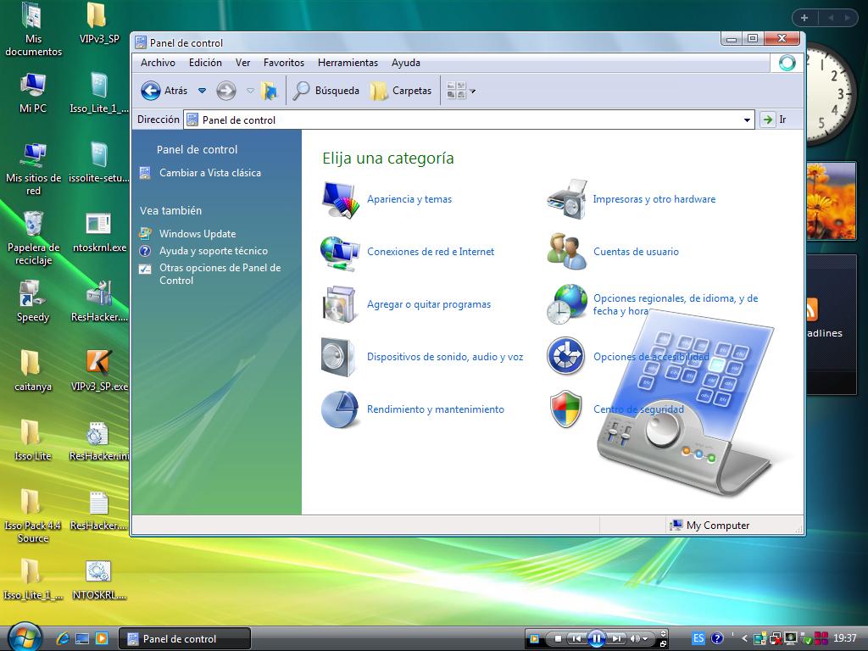This screenshot has height=651, width=868.
Task: Click the language bar help question mark icon
Action: (x=716, y=638)
